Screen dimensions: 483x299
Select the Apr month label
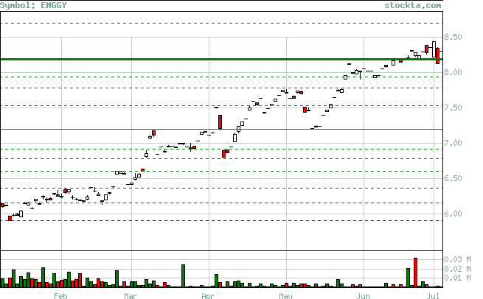208,296
